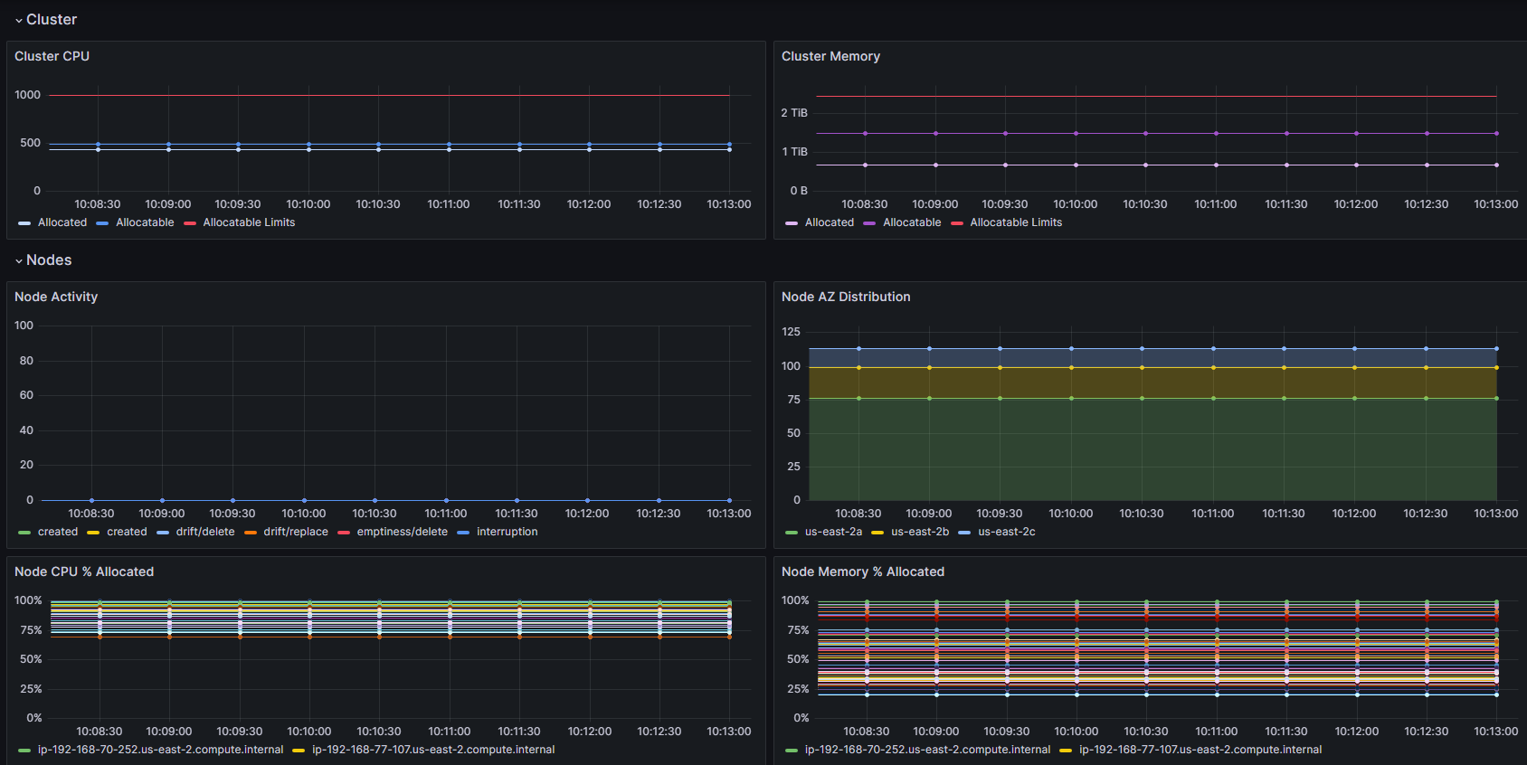Click the red Allocatable Limits swatch in Cluster Memory

click(x=957, y=223)
